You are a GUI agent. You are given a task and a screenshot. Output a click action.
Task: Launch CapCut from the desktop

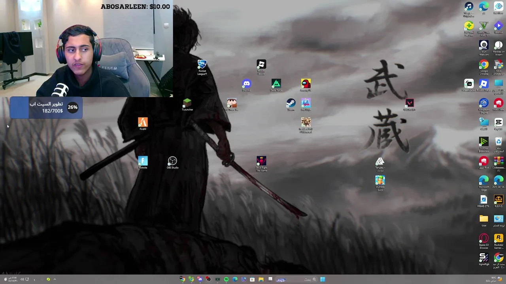[x=498, y=123]
